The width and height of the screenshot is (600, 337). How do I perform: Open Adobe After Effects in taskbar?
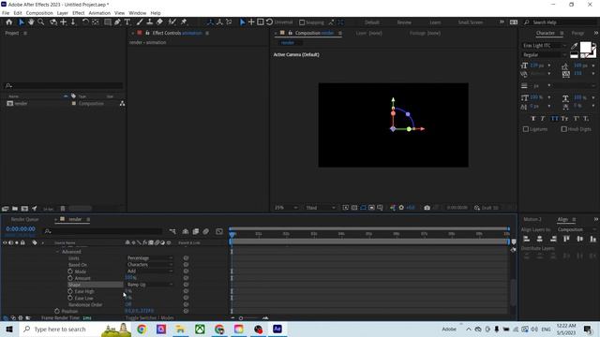click(277, 329)
